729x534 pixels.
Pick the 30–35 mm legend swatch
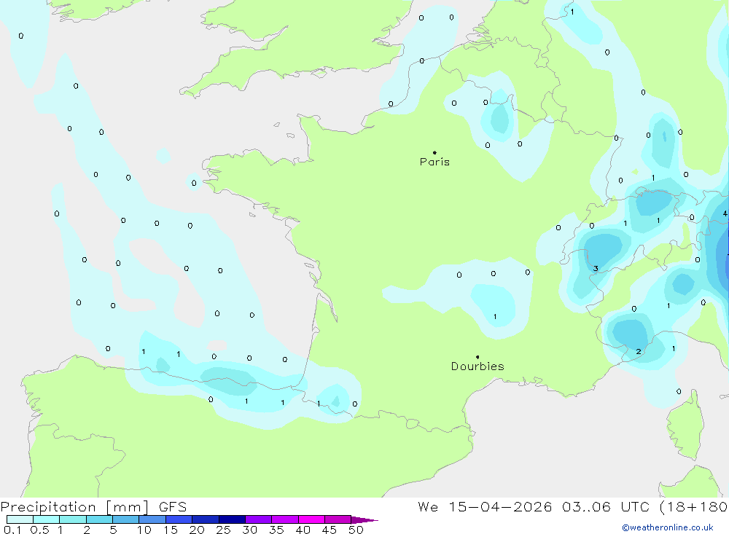[x=259, y=519]
